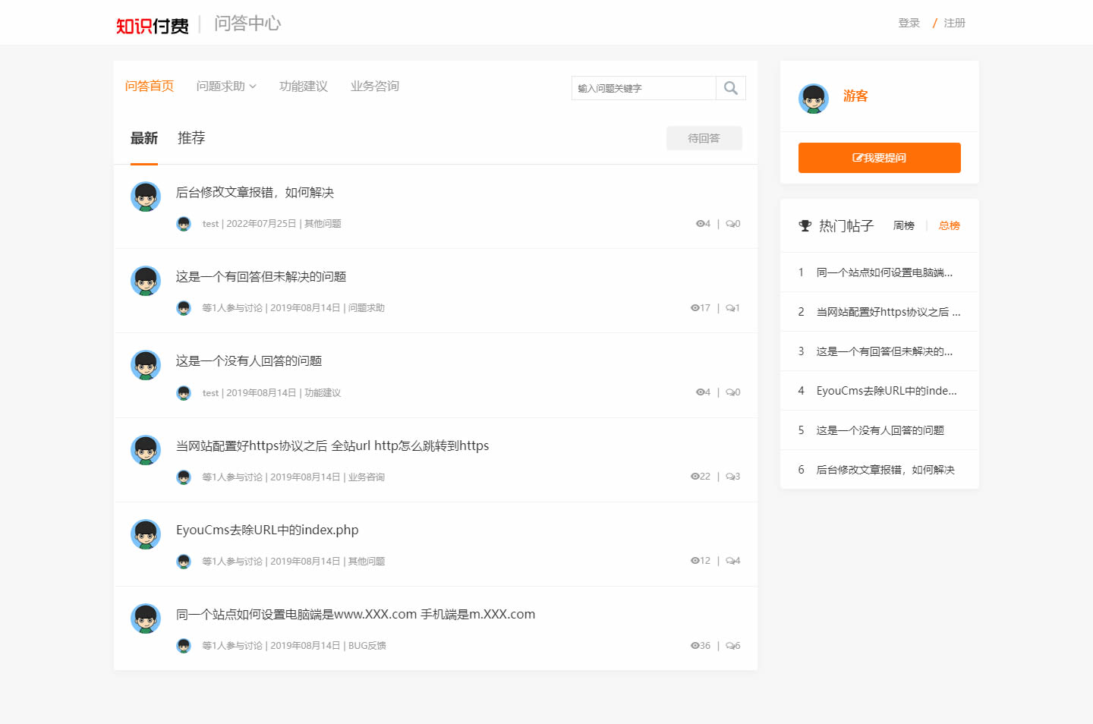Open hot post 1 同一个站点如何设置电脑端
1093x724 pixels.
coord(884,272)
